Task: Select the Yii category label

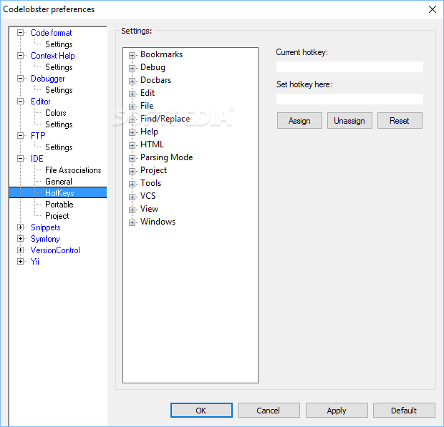Action: click(x=35, y=262)
